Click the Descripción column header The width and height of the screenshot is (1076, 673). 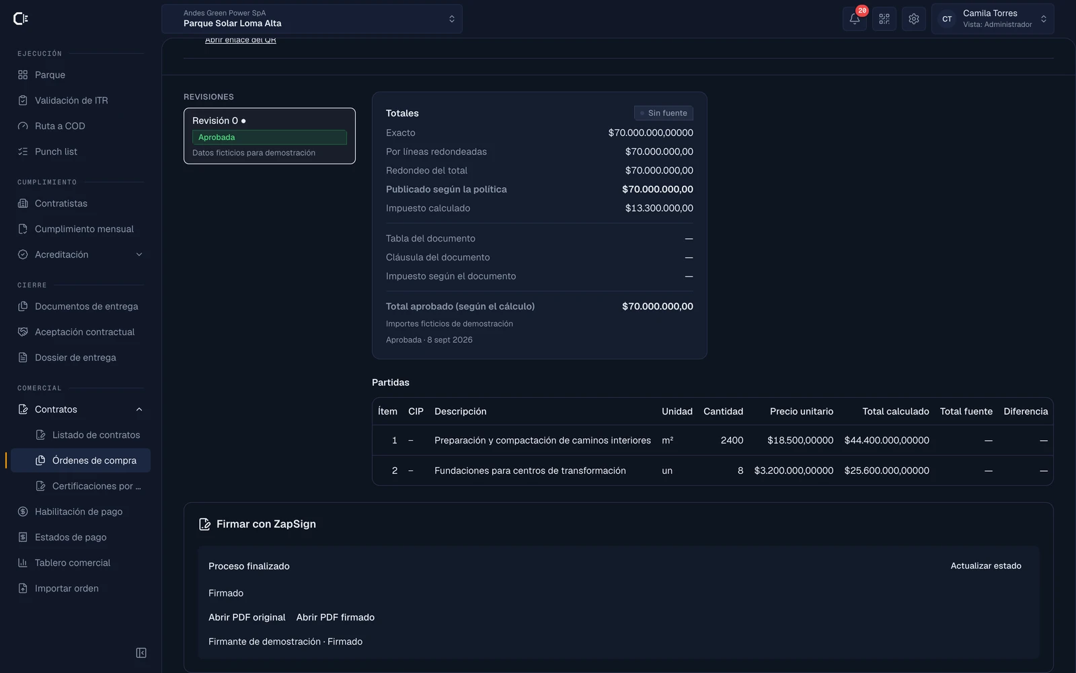[x=460, y=411]
